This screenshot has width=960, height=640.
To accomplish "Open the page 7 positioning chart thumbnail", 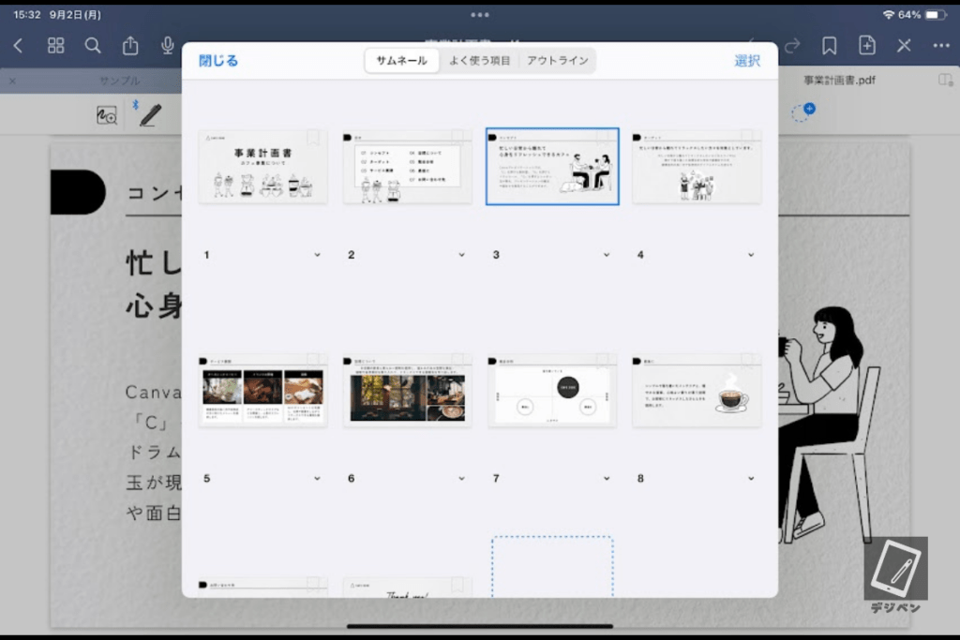I will tap(552, 390).
